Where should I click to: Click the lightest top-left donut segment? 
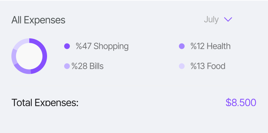[x=20, y=43]
